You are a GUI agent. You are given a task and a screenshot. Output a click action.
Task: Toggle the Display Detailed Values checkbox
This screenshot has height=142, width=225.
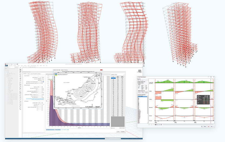138,82
